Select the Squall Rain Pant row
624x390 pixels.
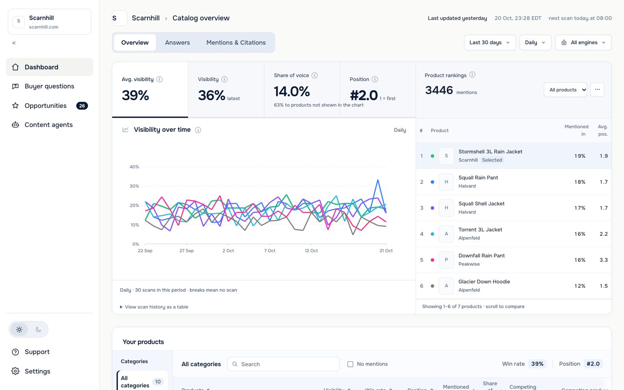coord(513,182)
